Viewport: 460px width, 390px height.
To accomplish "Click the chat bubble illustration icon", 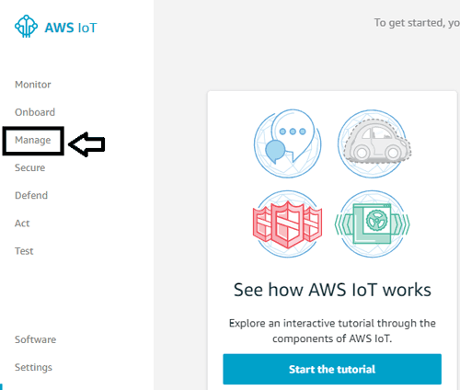I will 288,143.
